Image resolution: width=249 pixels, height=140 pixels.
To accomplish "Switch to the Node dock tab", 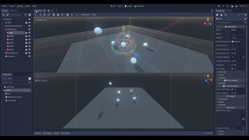I will coord(229,10).
